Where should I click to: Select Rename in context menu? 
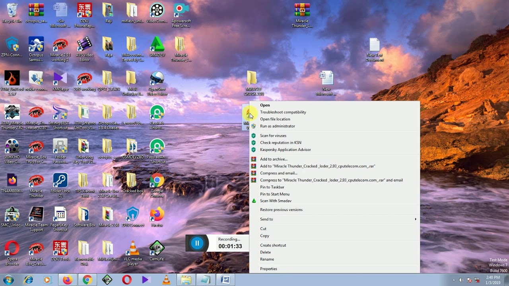coord(334,259)
